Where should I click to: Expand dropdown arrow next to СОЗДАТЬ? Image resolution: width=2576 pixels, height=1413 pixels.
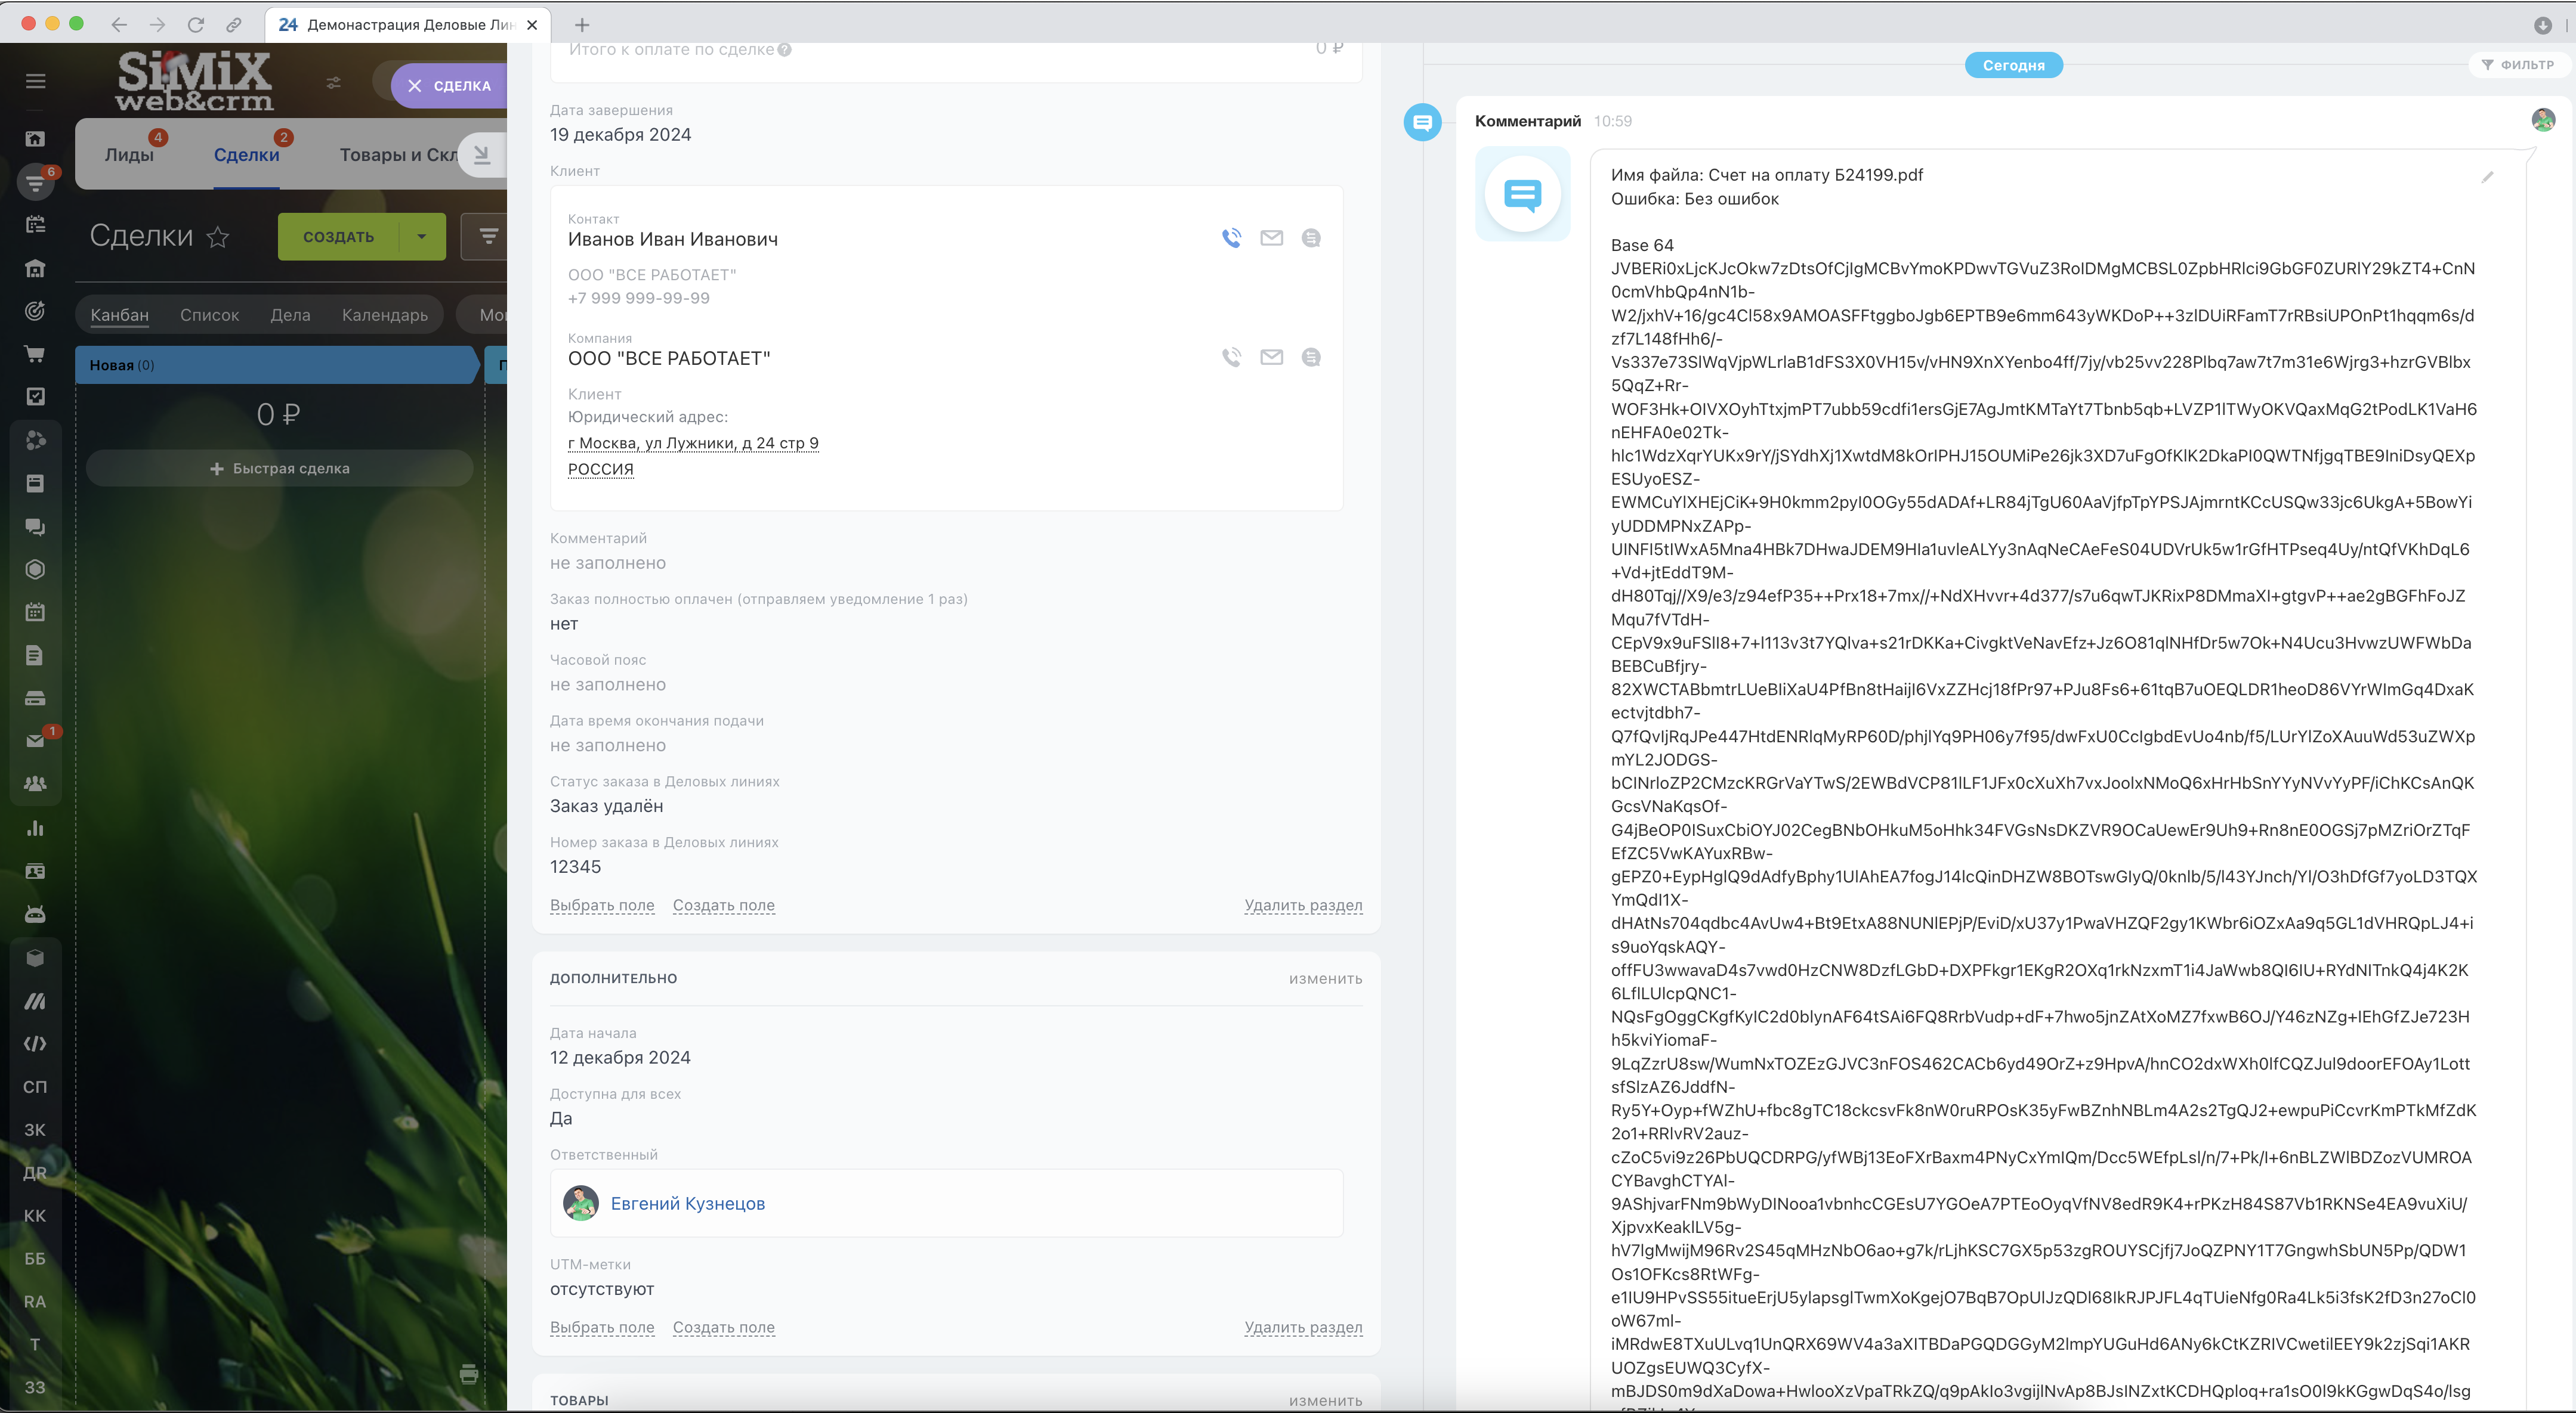(x=422, y=237)
